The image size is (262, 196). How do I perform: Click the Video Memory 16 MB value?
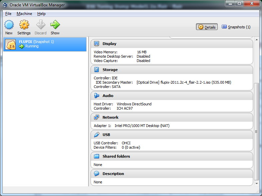click(x=142, y=52)
